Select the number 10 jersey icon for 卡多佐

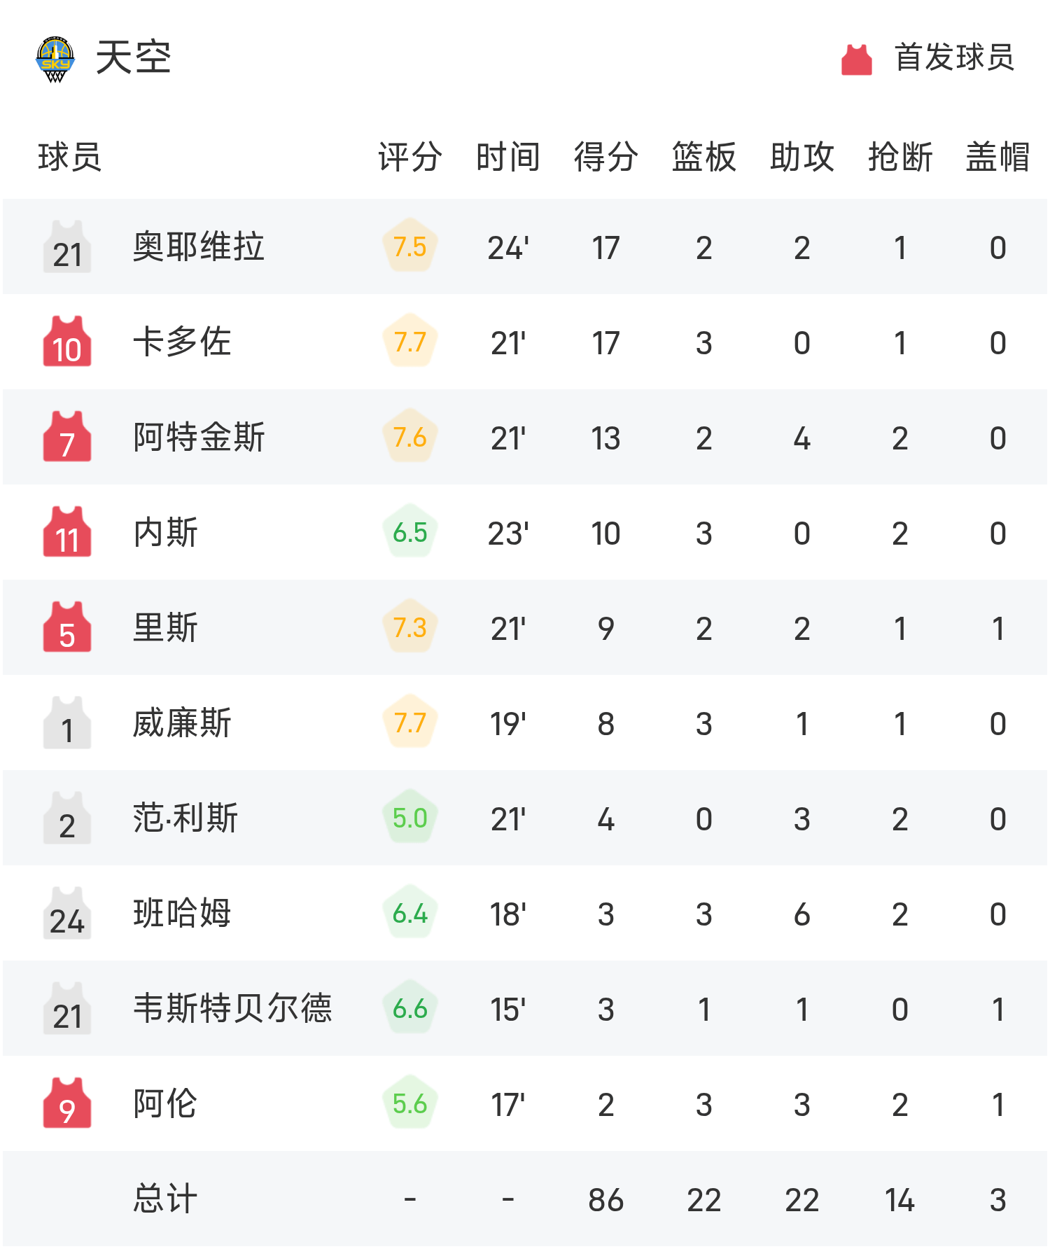(67, 341)
